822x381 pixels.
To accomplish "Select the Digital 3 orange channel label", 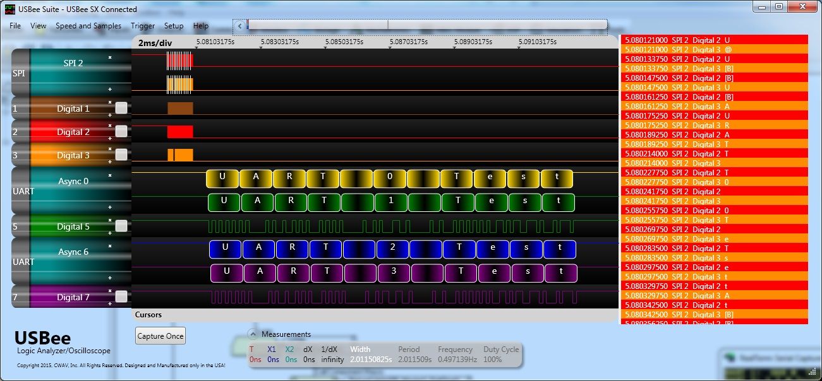I will click(x=73, y=155).
